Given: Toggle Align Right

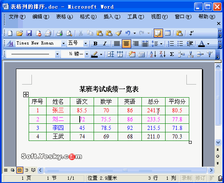Looking at the screenshot, I should pyautogui.click(x=136, y=43).
